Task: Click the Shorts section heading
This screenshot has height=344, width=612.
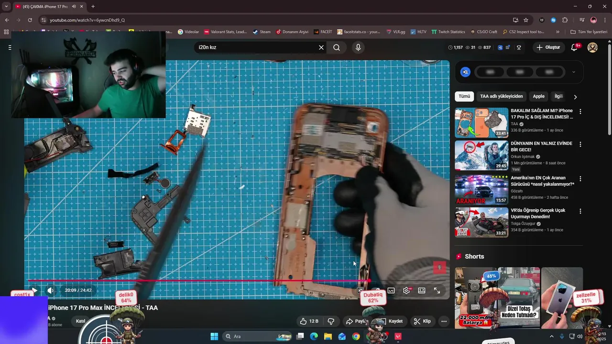Action: [474, 257]
